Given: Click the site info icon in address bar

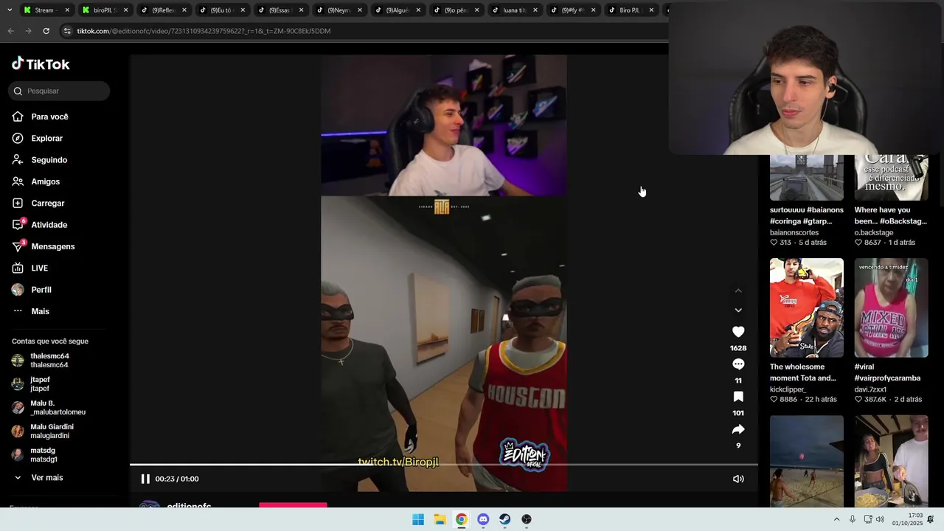Looking at the screenshot, I should click(x=67, y=31).
